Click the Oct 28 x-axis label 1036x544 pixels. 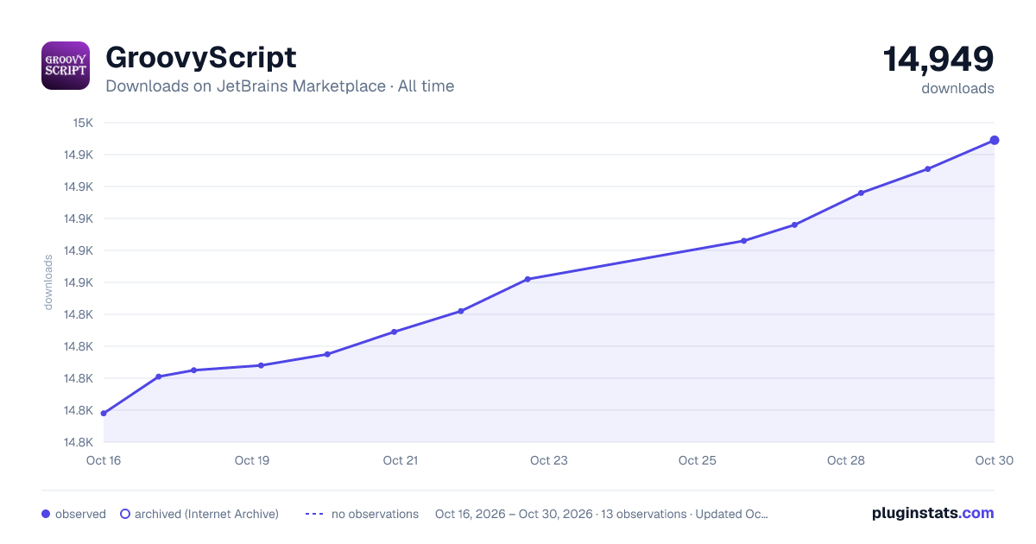point(846,460)
